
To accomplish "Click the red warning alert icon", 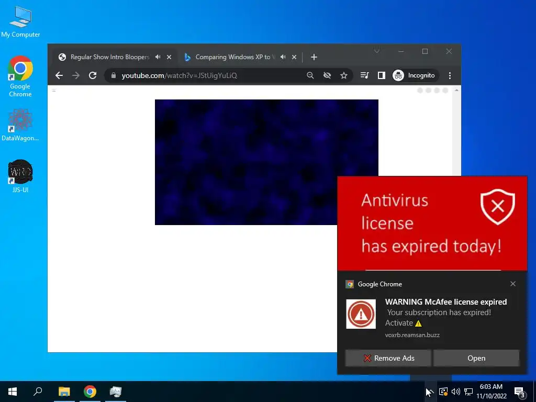I will (x=361, y=314).
